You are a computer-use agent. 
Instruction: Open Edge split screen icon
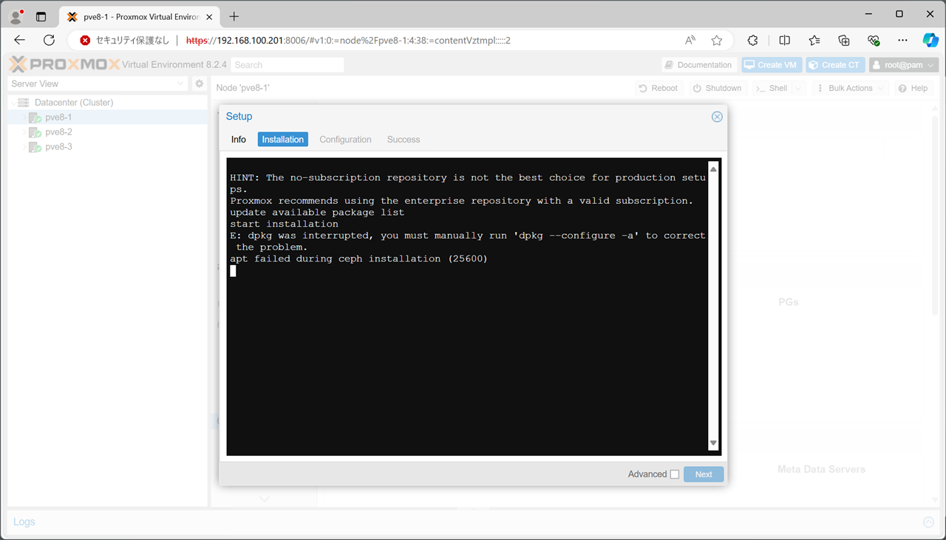(784, 41)
